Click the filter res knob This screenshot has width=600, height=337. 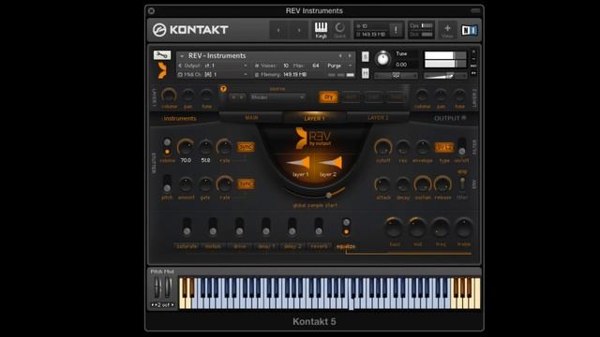click(x=402, y=147)
